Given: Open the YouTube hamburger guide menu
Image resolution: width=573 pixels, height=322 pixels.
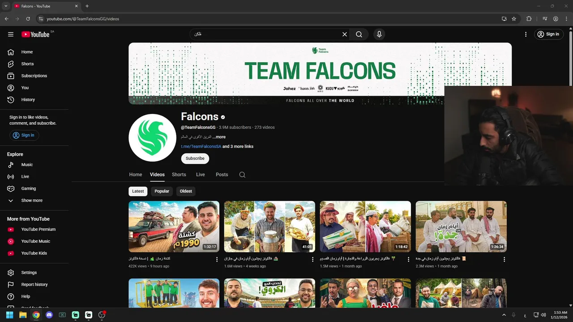Looking at the screenshot, I should tap(11, 34).
